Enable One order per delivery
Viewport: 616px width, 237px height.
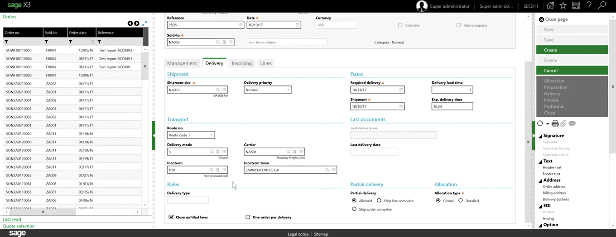click(x=248, y=217)
